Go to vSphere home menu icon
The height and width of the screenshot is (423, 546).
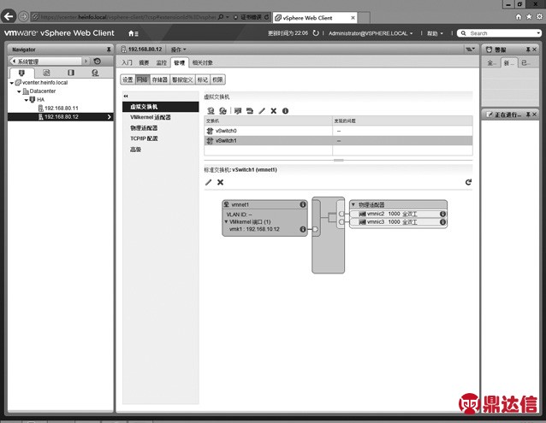pyautogui.click(x=133, y=33)
